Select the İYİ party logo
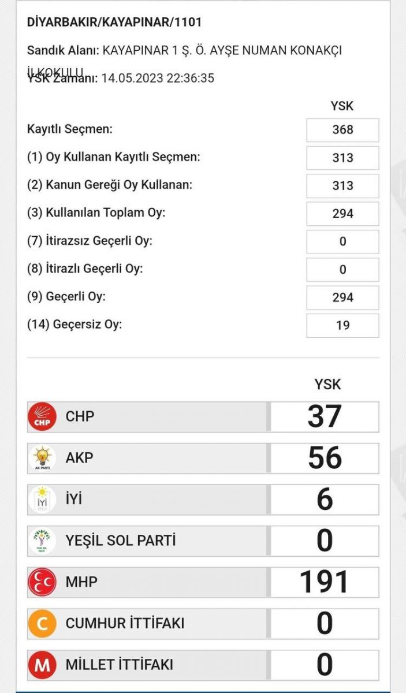 pyautogui.click(x=42, y=500)
